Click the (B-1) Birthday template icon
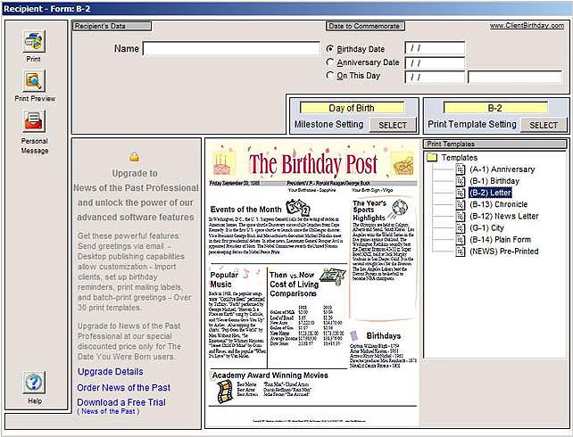This screenshot has width=573, height=437. point(461,181)
